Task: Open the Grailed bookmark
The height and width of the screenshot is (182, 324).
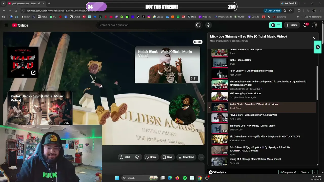Action: [75, 17]
